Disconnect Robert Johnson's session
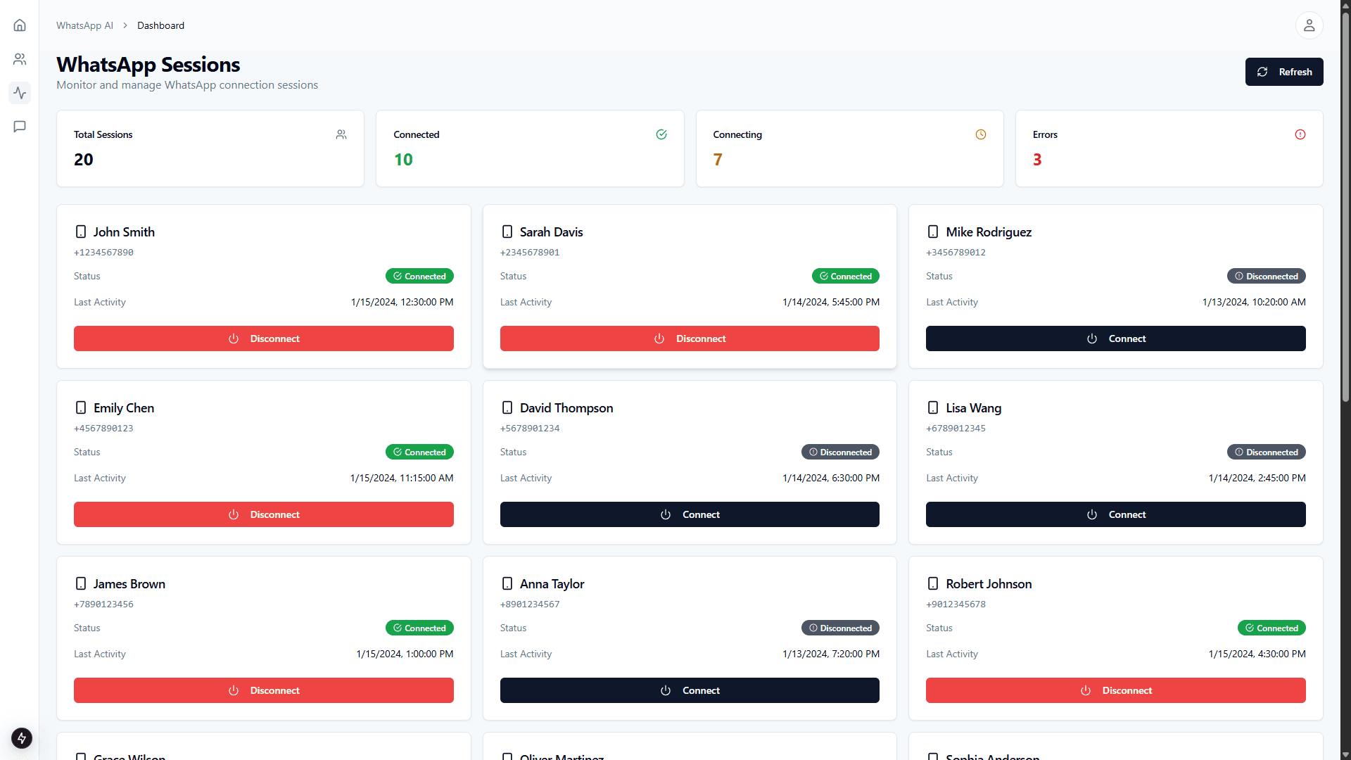Screen dimensions: 1351x760 coord(1116,690)
